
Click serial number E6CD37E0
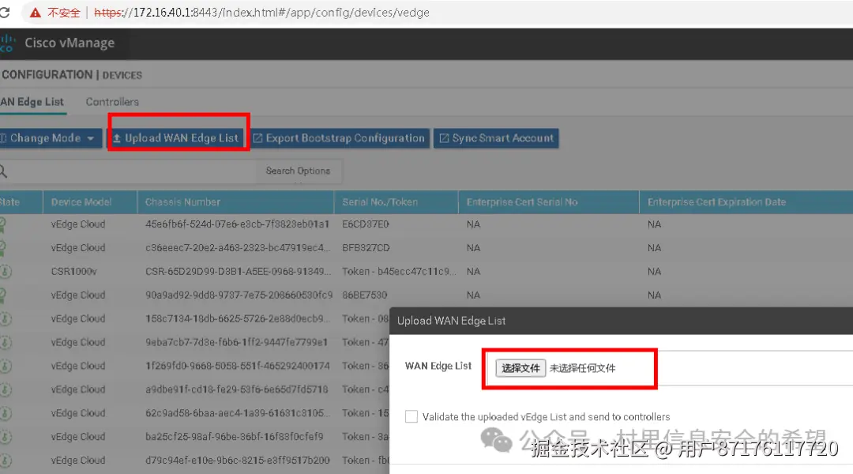365,224
